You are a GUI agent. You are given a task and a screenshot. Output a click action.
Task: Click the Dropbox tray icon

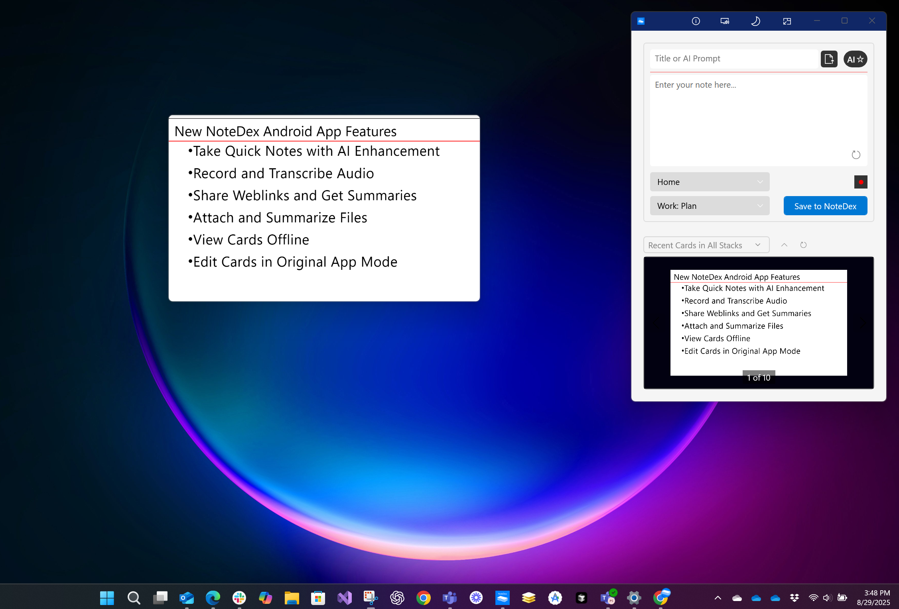795,597
